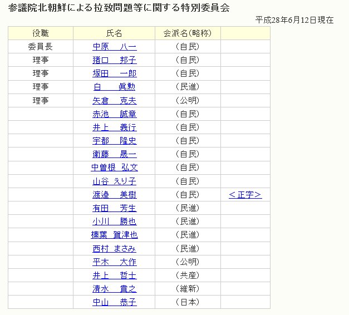
Task: Click (自民) in 赤池 誠章 row
Action: (188, 114)
